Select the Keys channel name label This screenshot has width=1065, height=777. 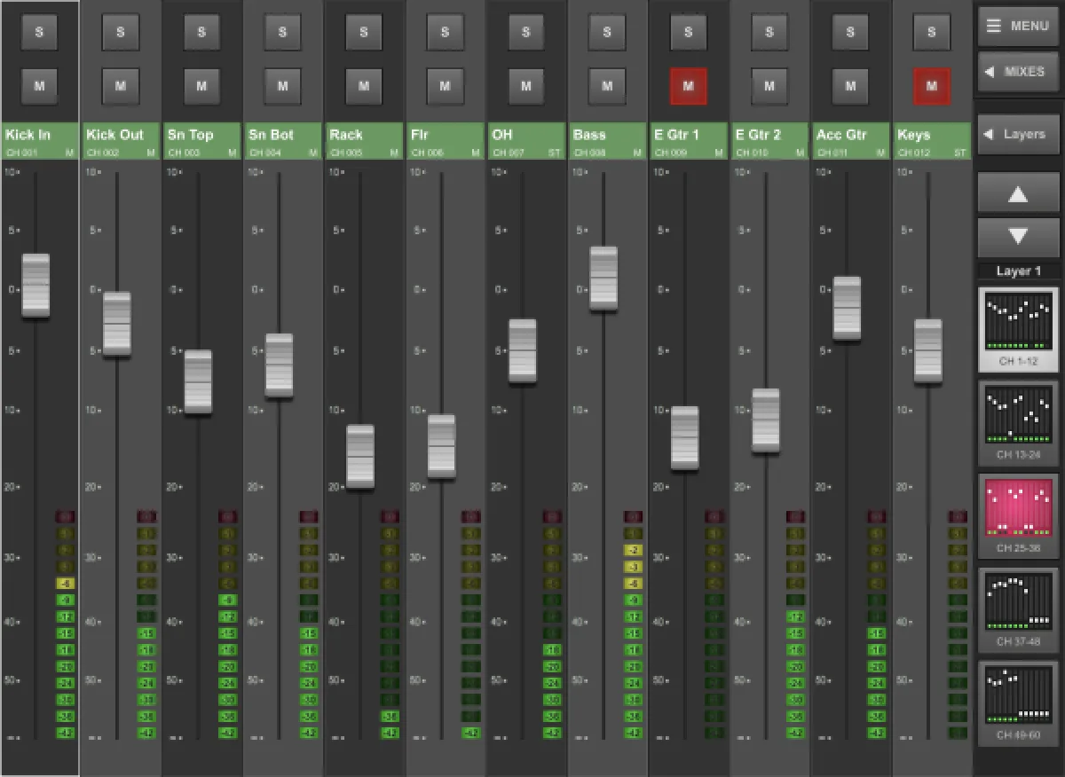pos(933,141)
